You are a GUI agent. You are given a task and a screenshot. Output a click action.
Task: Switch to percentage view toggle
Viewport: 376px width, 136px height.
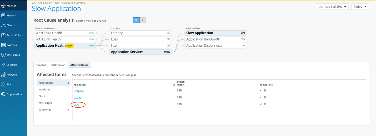[x=136, y=20]
